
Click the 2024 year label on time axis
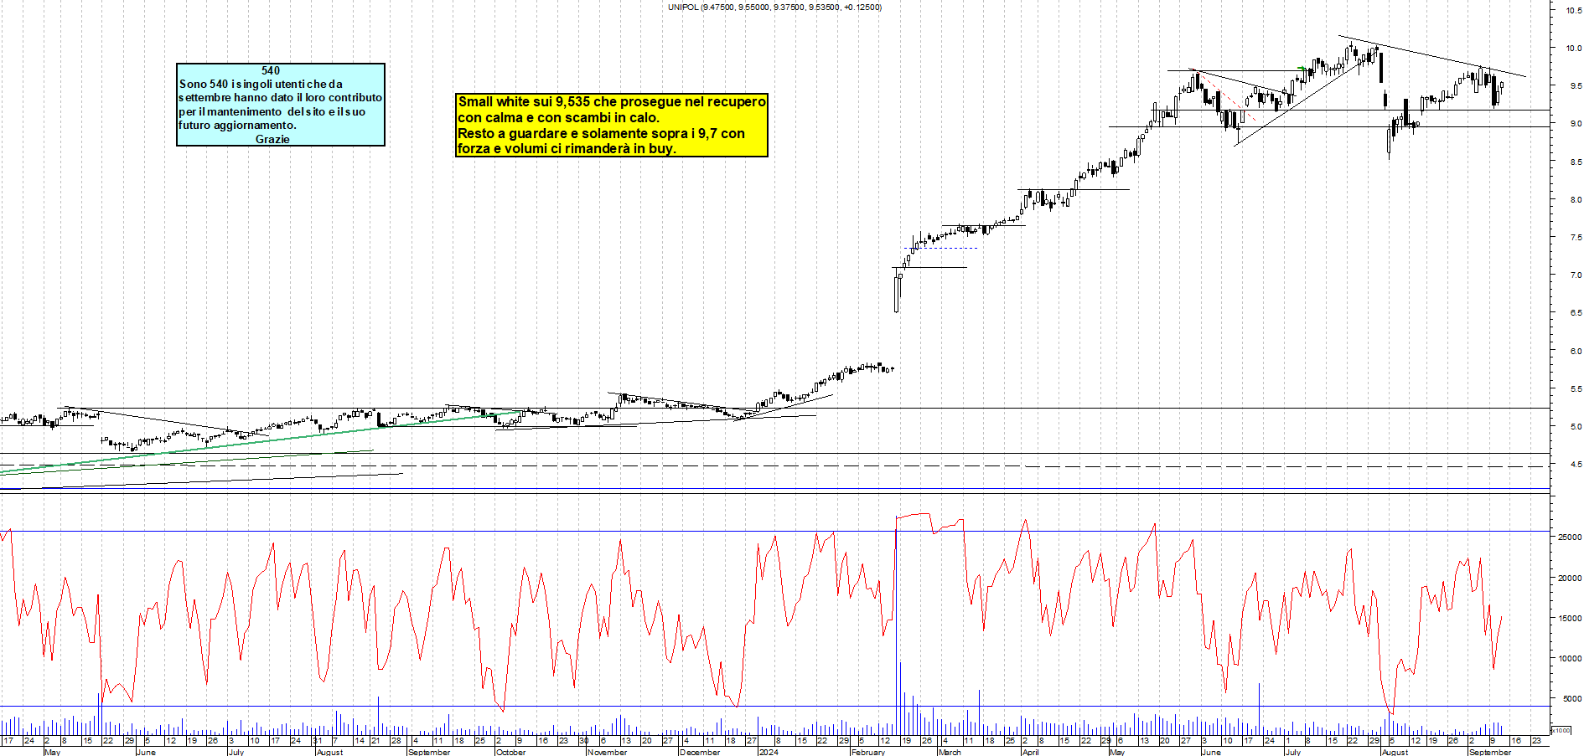768,752
